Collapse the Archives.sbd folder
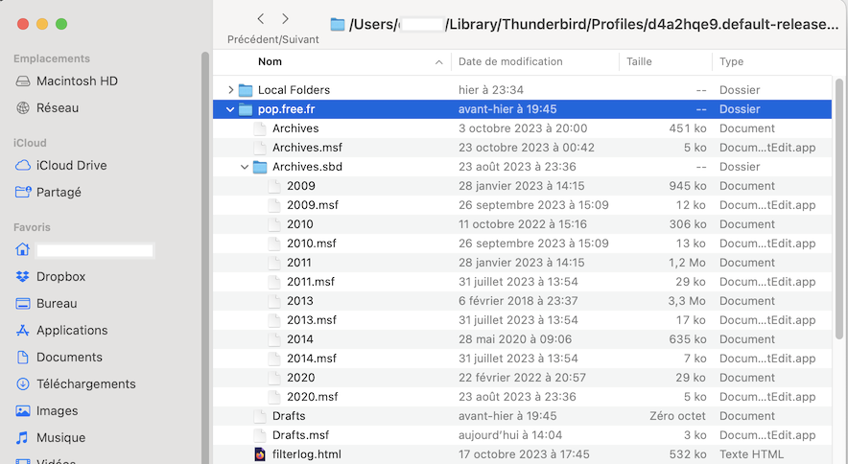Screen dimensions: 848x464 click(245, 167)
